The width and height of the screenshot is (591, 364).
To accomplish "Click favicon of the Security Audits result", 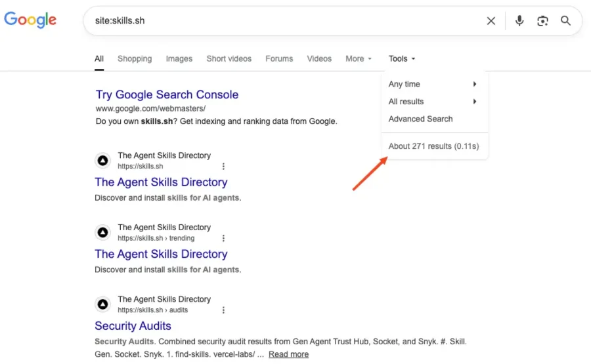I will coord(102,304).
